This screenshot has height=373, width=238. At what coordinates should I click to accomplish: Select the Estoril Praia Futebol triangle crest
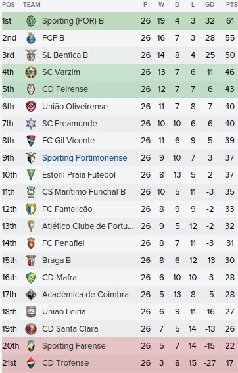(31, 175)
